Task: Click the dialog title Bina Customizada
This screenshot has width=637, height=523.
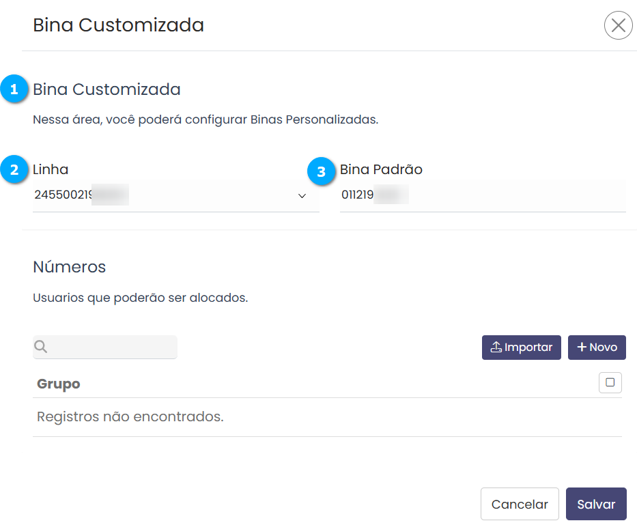Action: tap(118, 26)
